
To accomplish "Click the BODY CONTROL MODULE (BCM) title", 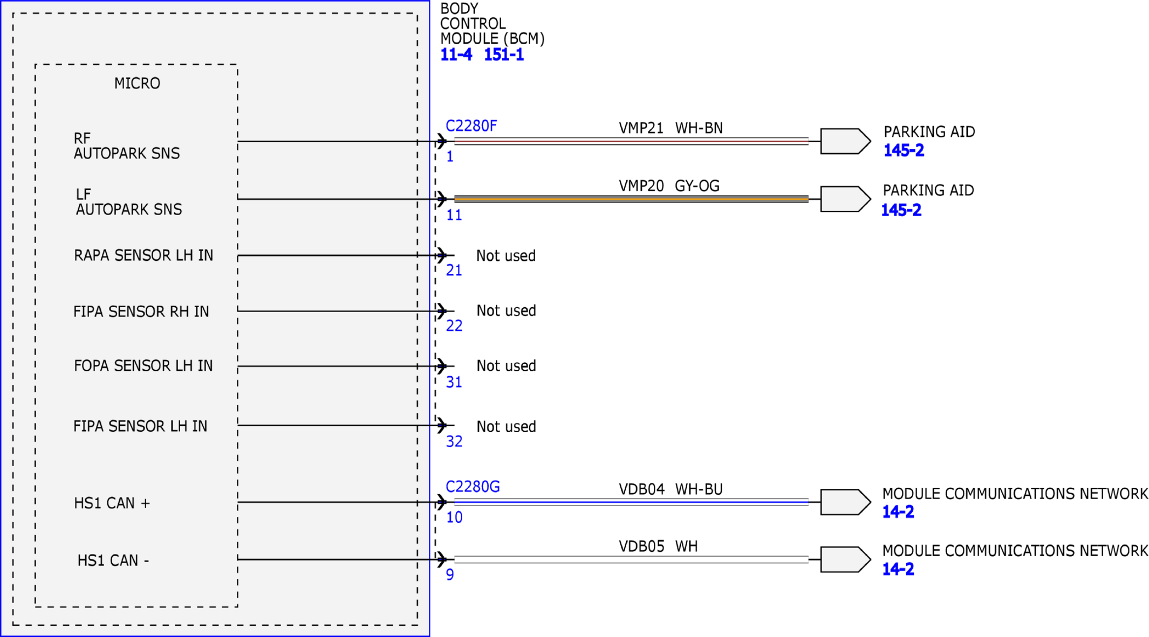I will tap(493, 24).
